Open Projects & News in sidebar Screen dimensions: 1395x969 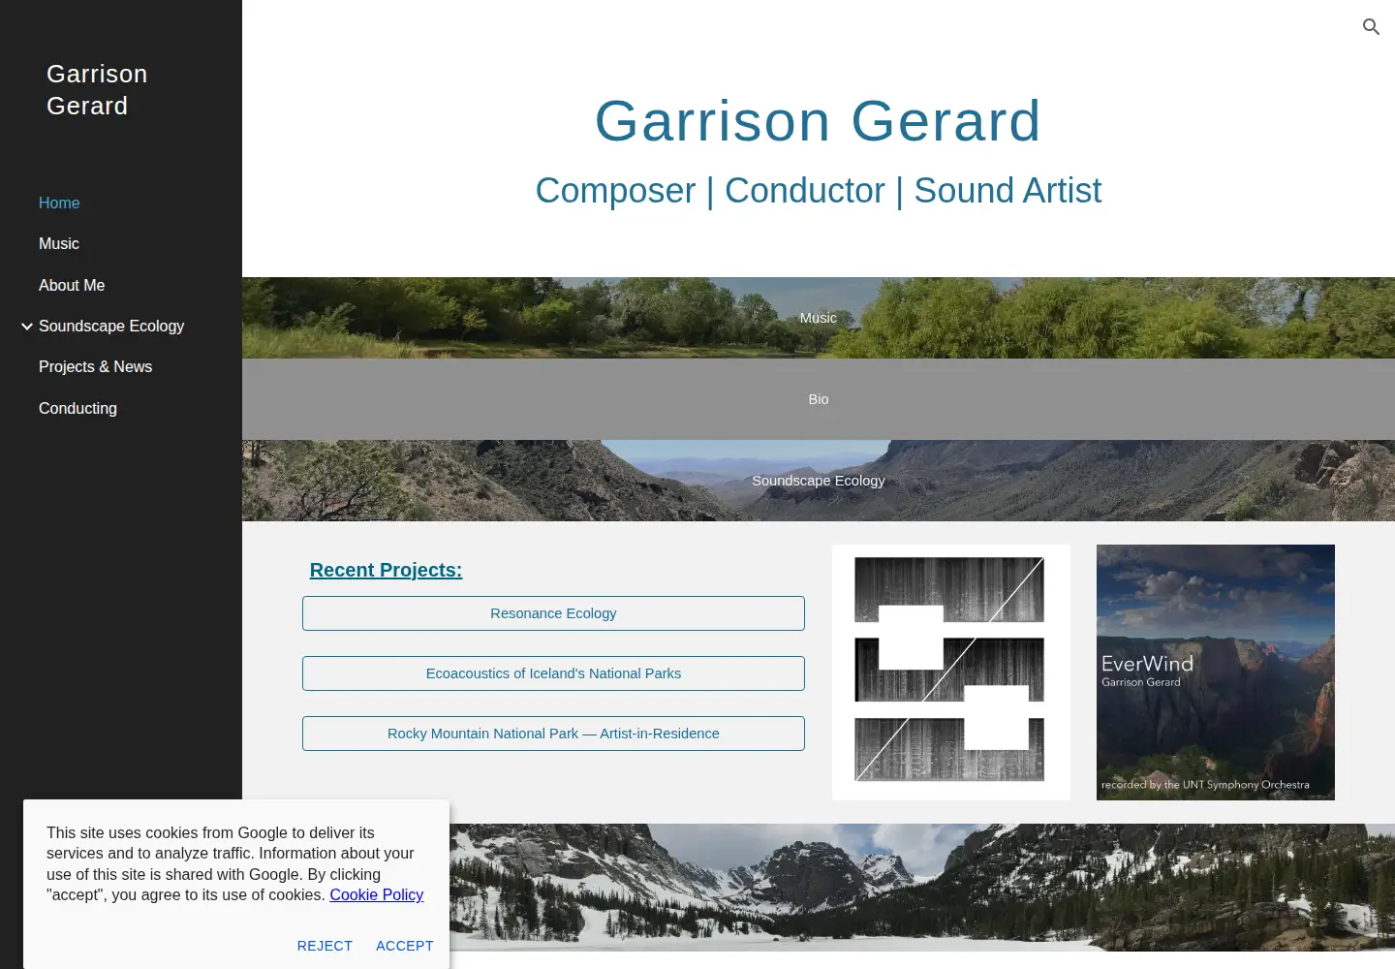[95, 366]
